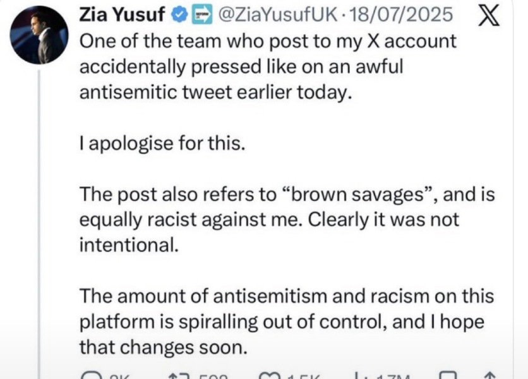Click the blue verified checkmark badge
The image size is (528, 379).
pos(179,15)
